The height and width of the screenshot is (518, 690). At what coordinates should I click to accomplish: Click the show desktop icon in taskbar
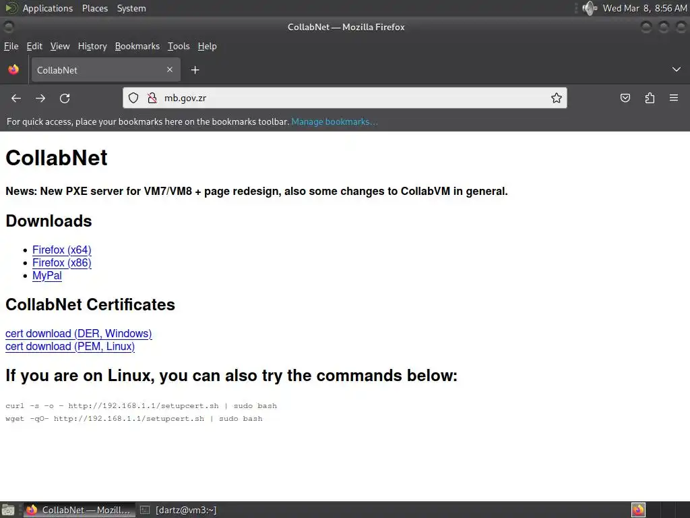point(8,510)
